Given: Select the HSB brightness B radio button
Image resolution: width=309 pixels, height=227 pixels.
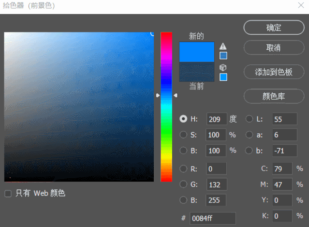Looking at the screenshot, I should 183,151.
